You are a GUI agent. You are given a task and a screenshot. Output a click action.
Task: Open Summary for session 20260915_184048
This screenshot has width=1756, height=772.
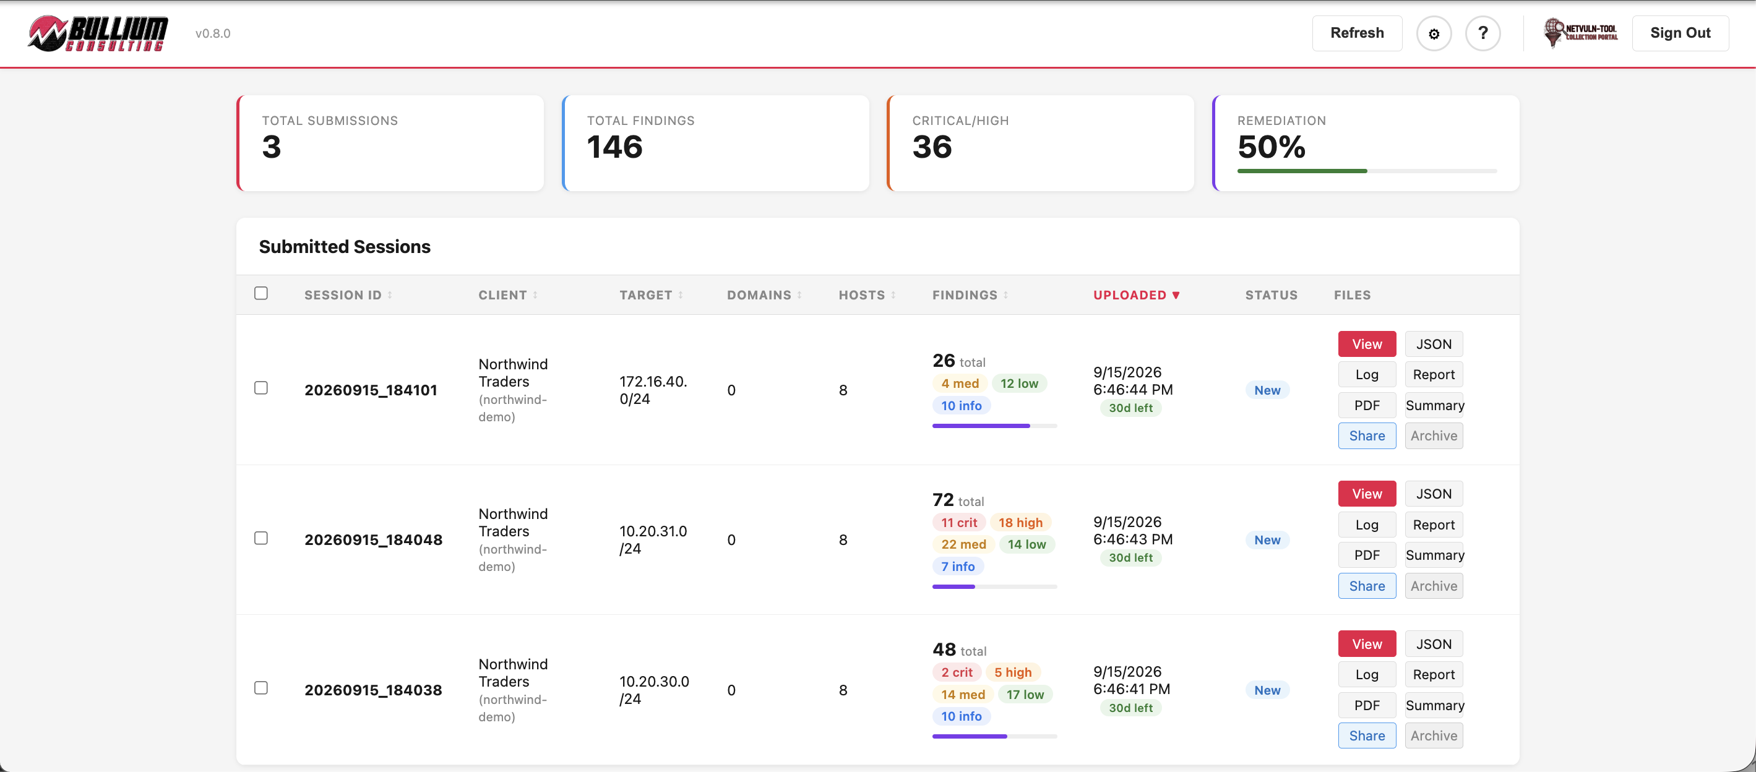point(1434,555)
